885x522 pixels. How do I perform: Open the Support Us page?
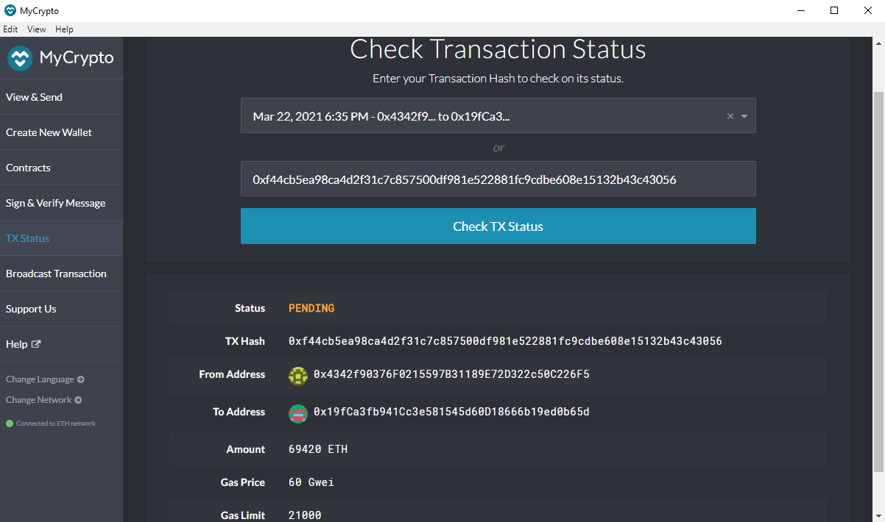pyautogui.click(x=61, y=309)
